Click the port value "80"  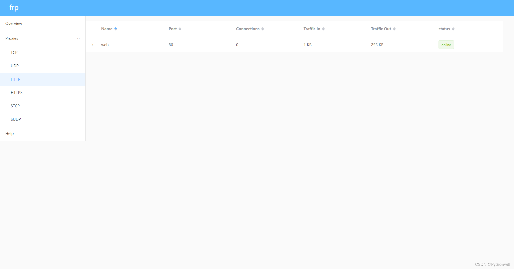pos(171,45)
